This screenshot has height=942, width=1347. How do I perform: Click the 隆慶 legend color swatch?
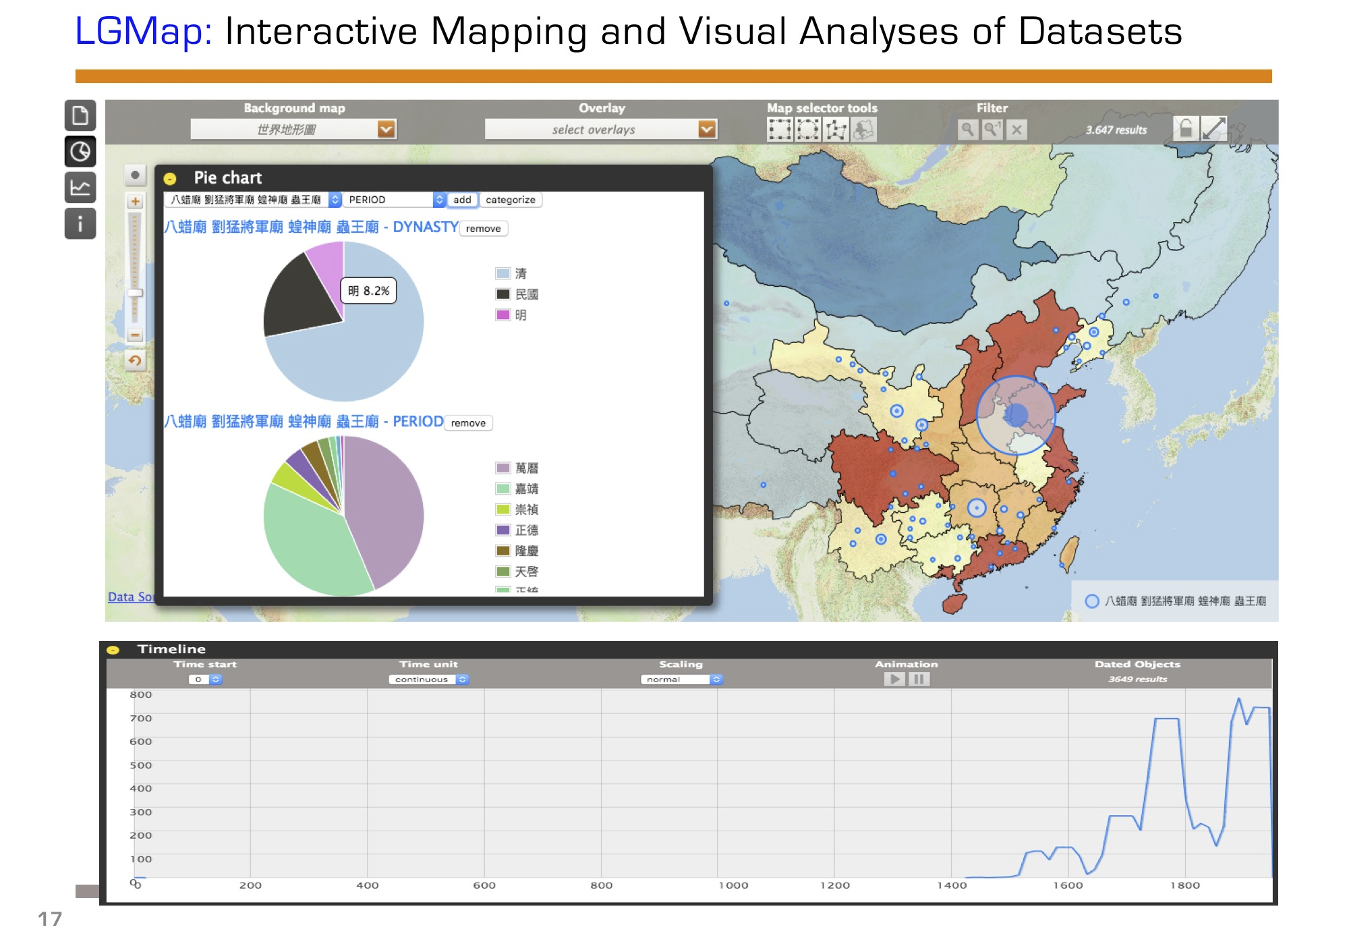[x=503, y=551]
